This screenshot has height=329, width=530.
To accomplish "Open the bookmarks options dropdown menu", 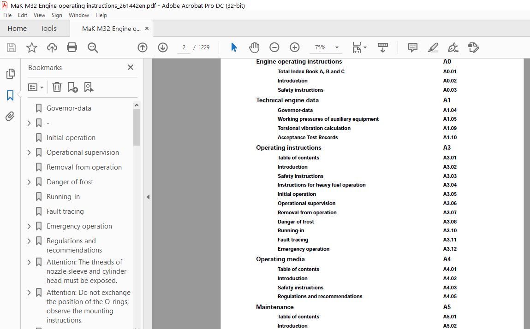I will [x=36, y=88].
